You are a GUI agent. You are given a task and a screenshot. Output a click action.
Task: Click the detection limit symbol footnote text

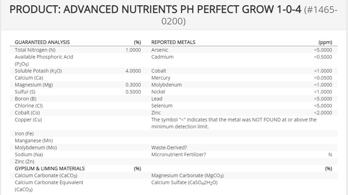(234, 123)
